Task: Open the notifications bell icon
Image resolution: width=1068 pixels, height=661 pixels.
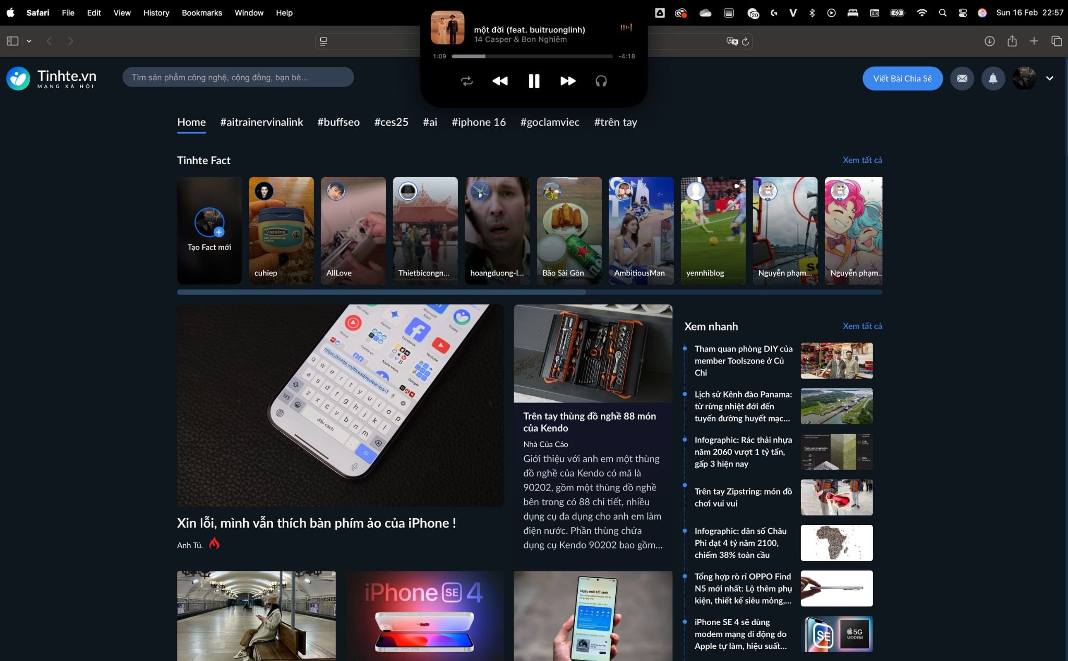Action: coord(993,78)
